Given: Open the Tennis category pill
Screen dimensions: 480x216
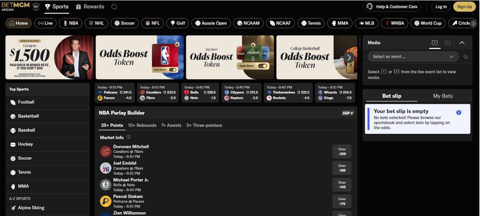Looking at the screenshot, I should pyautogui.click(x=311, y=23).
